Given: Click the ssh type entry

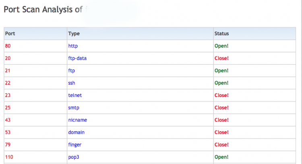Looking at the screenshot, I should (x=72, y=83).
